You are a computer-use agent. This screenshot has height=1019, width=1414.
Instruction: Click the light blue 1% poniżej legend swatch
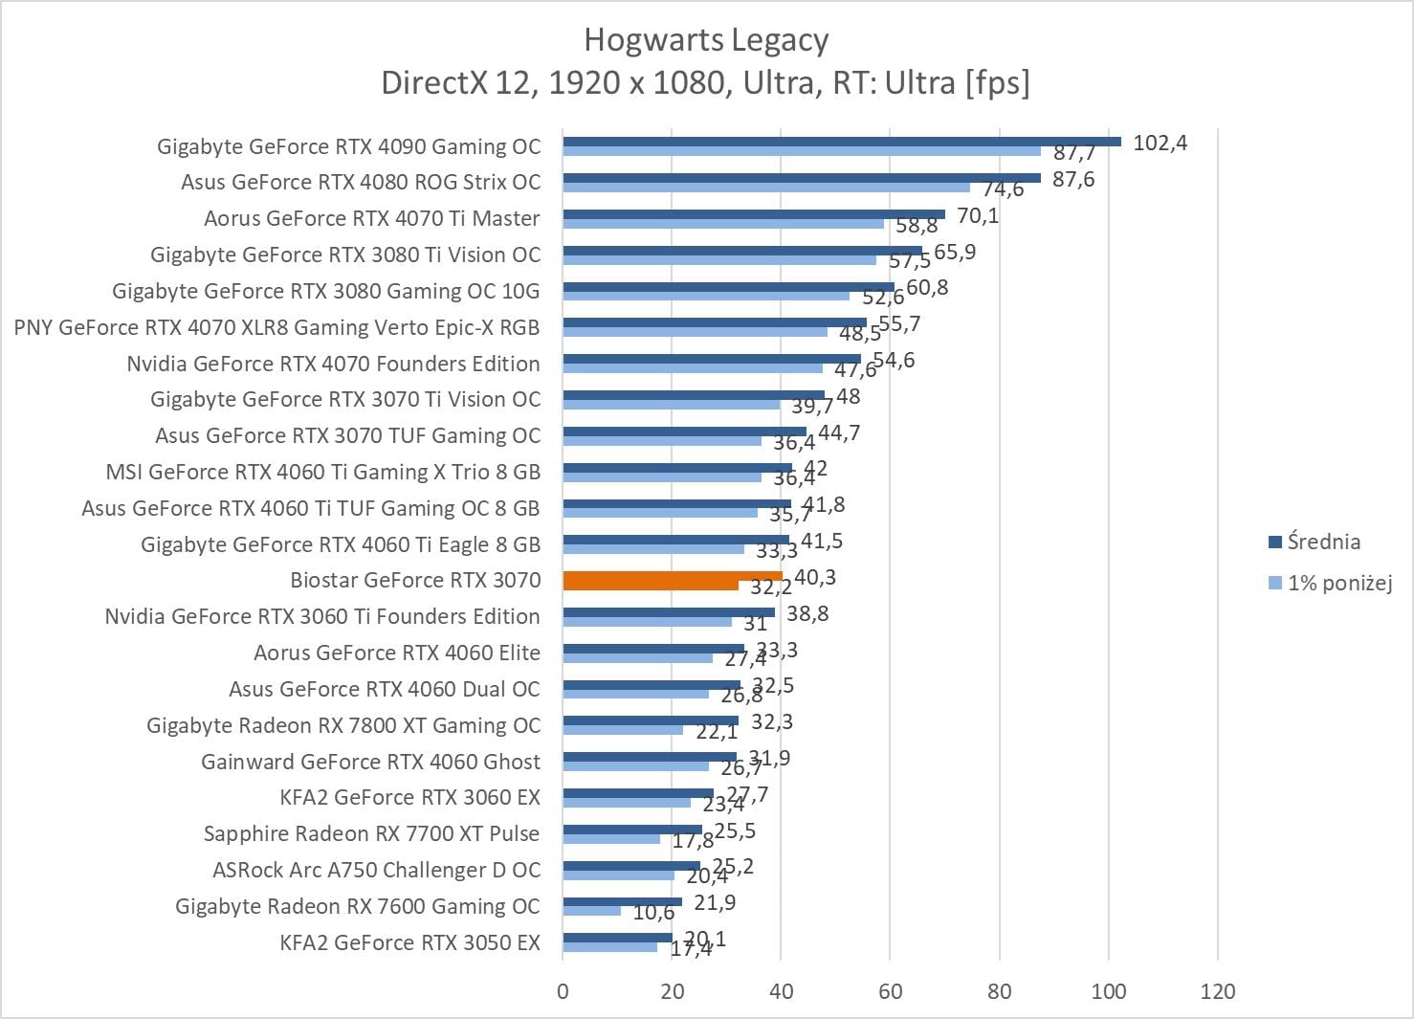(1274, 583)
